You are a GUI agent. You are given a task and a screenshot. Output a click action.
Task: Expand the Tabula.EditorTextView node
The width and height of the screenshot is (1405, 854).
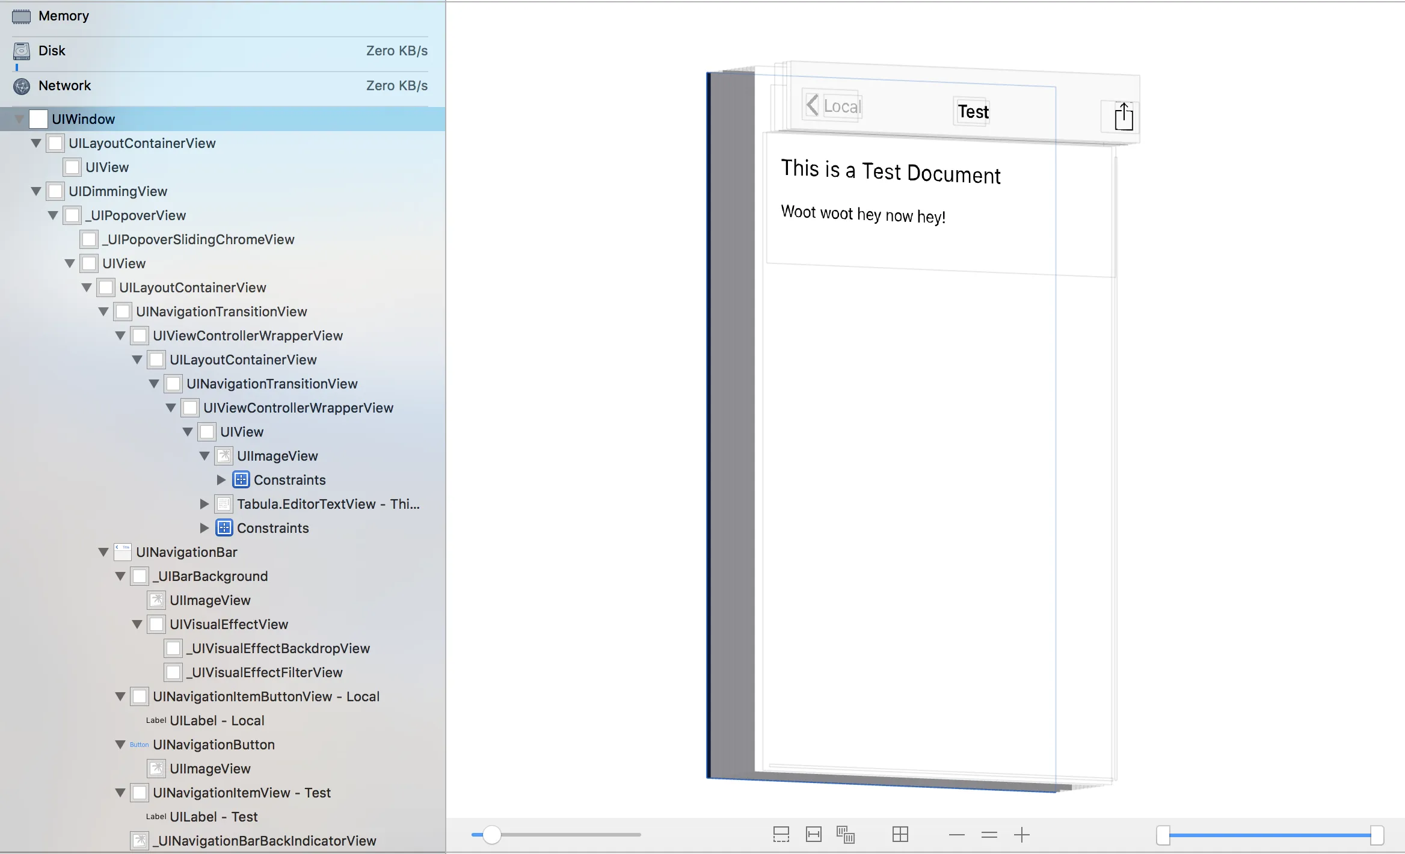click(x=204, y=504)
